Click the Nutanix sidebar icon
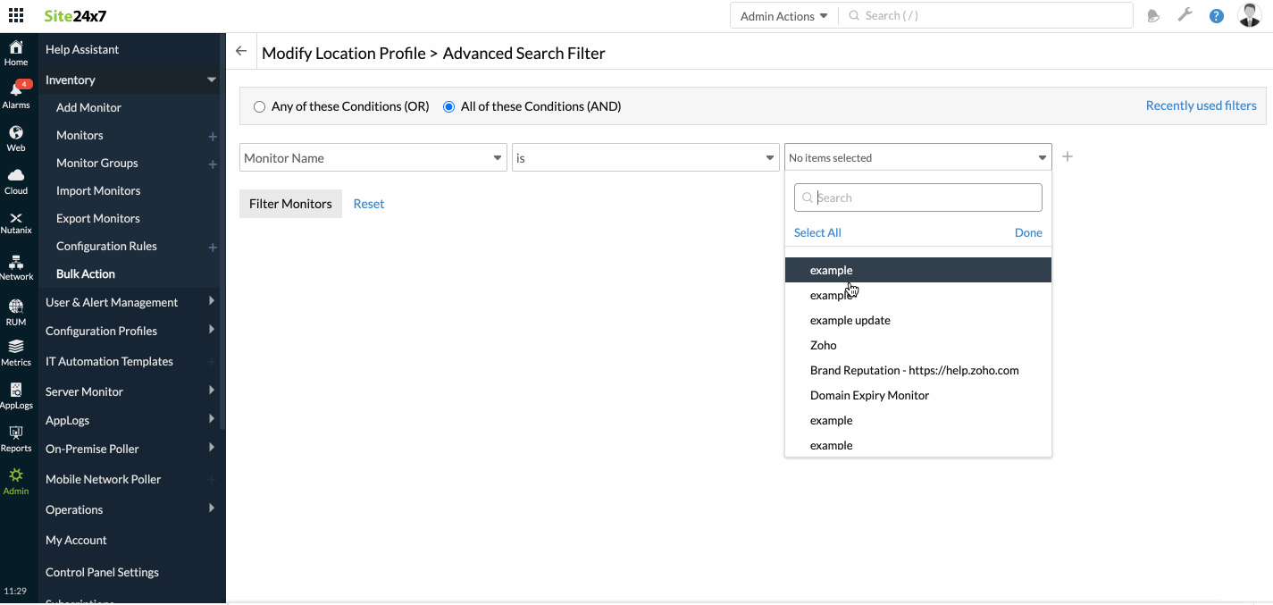This screenshot has height=605, width=1273. click(x=16, y=223)
